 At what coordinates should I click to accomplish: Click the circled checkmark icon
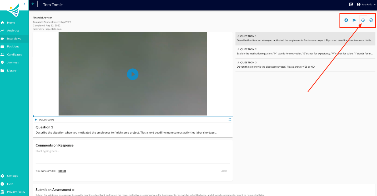pyautogui.click(x=371, y=20)
